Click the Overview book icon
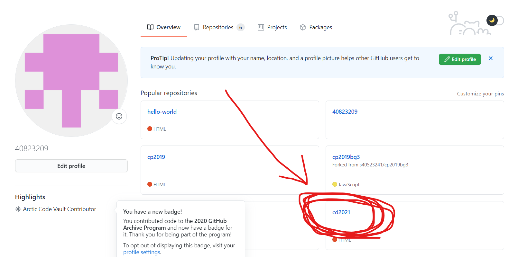518x257 pixels. [150, 27]
